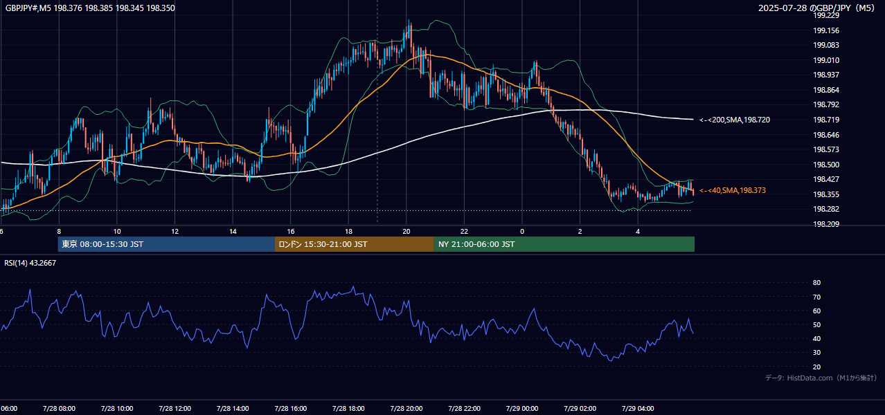Click hour label 2 under the price chart
885x415 pixels.
click(x=580, y=232)
